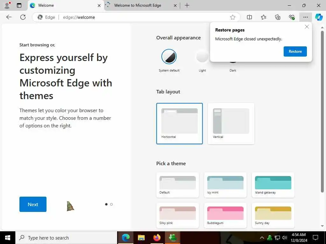
Task: Pick the Silky pink theme
Action: (178, 215)
